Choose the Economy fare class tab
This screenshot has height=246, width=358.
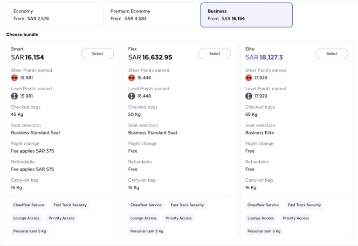click(52, 15)
